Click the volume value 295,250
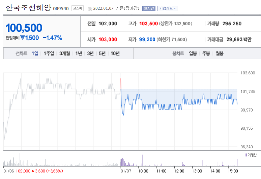Image resolution: width=261 pixels, height=179 pixels. 232,24
